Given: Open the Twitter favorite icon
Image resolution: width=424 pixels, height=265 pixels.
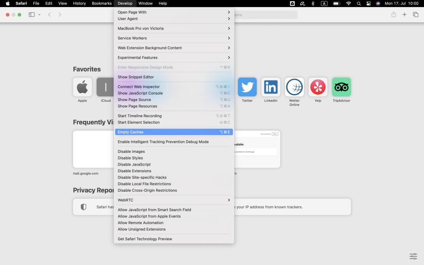Looking at the screenshot, I should [247, 87].
